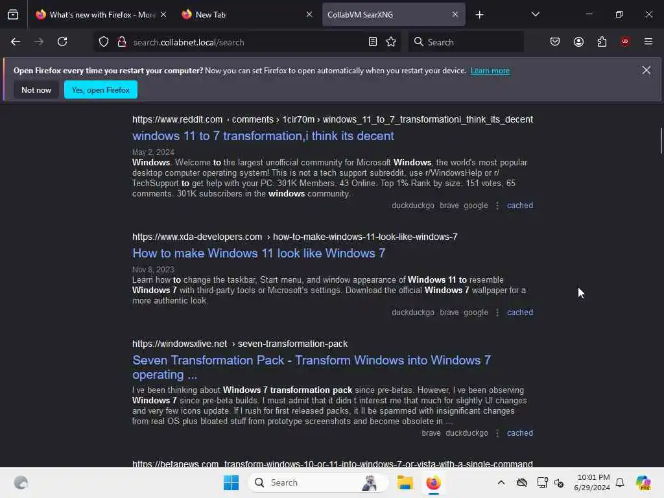Open tracking protection shield icon
The width and height of the screenshot is (664, 498).
104,42
